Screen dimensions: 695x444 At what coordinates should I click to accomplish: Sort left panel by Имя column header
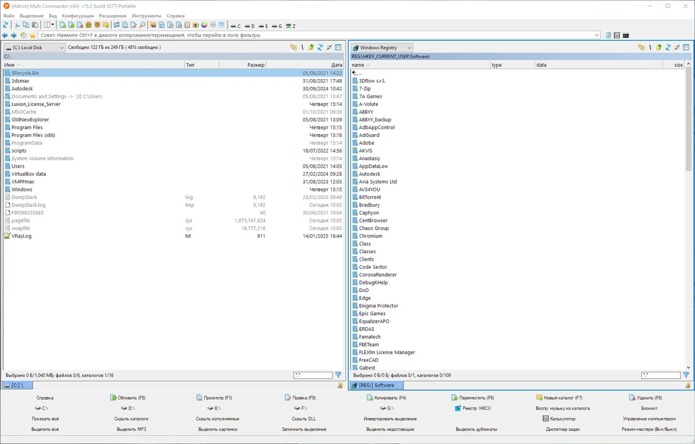(x=93, y=65)
